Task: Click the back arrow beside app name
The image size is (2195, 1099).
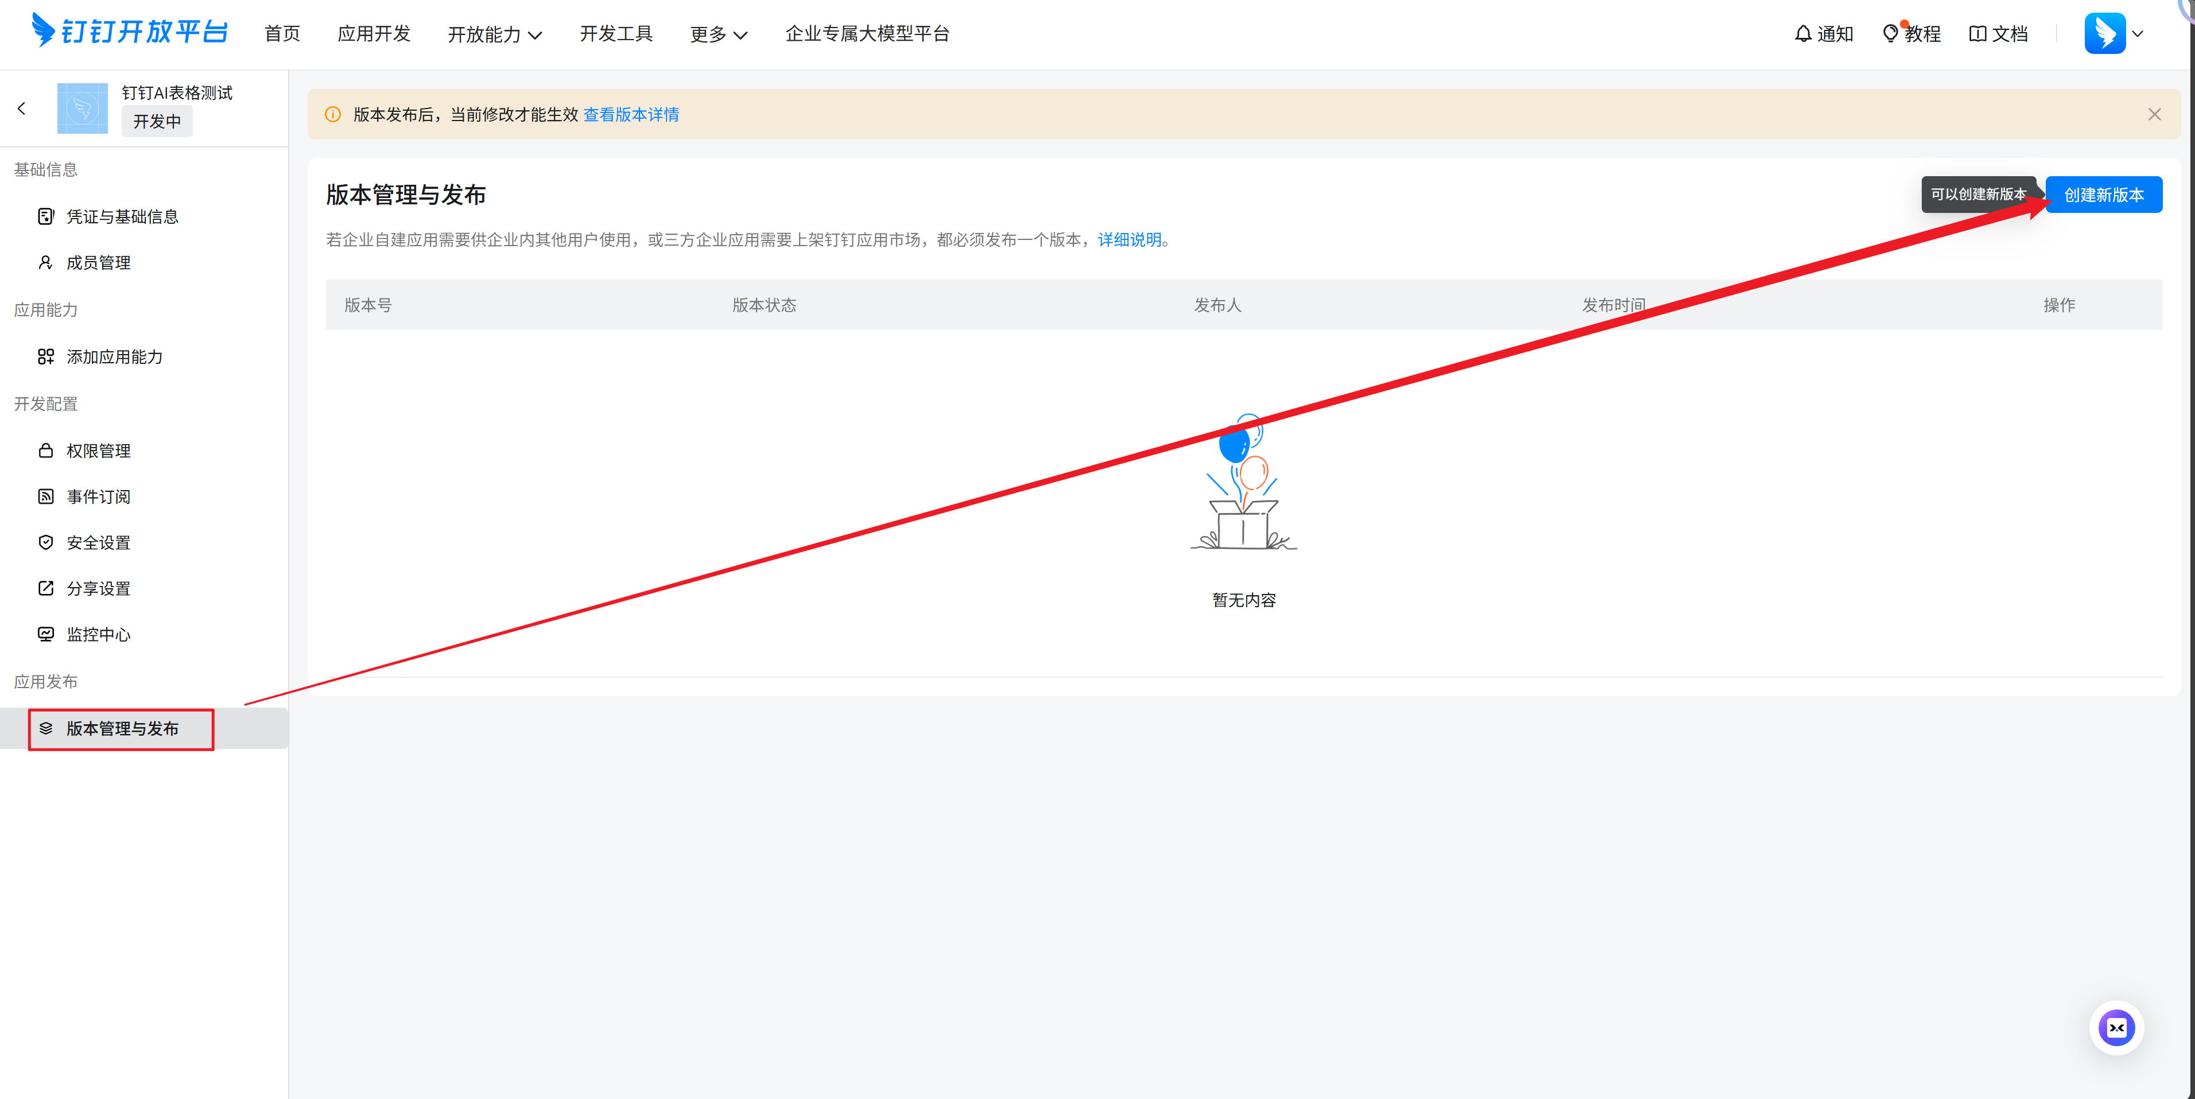Action: coord(22,108)
